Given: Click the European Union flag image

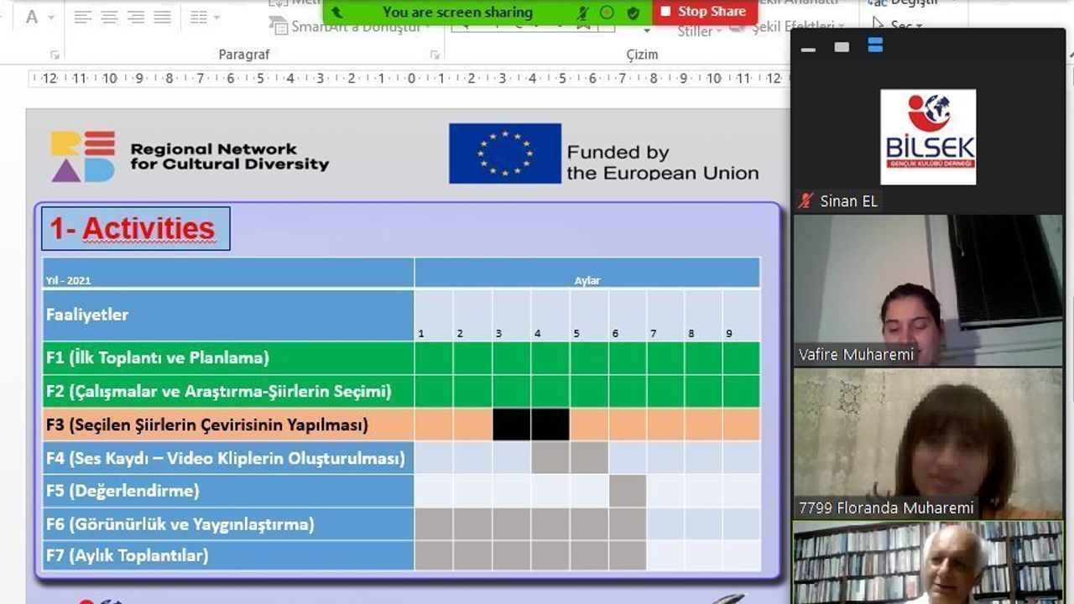Looking at the screenshot, I should click(x=504, y=154).
